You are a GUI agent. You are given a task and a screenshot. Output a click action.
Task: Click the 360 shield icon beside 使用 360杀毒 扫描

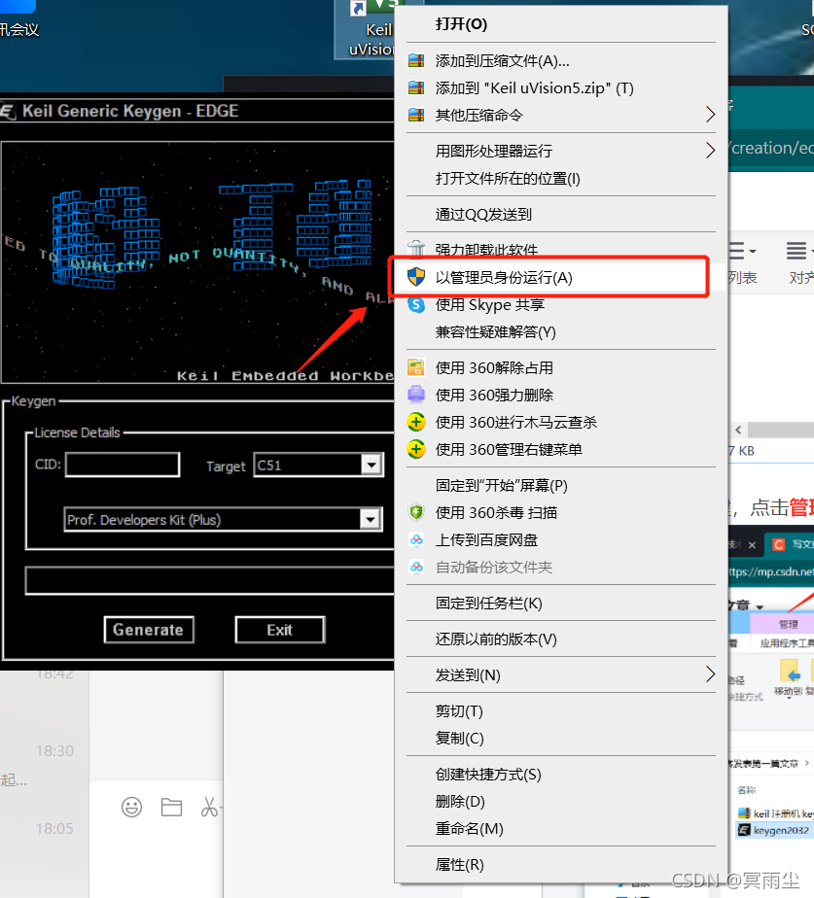(x=416, y=512)
